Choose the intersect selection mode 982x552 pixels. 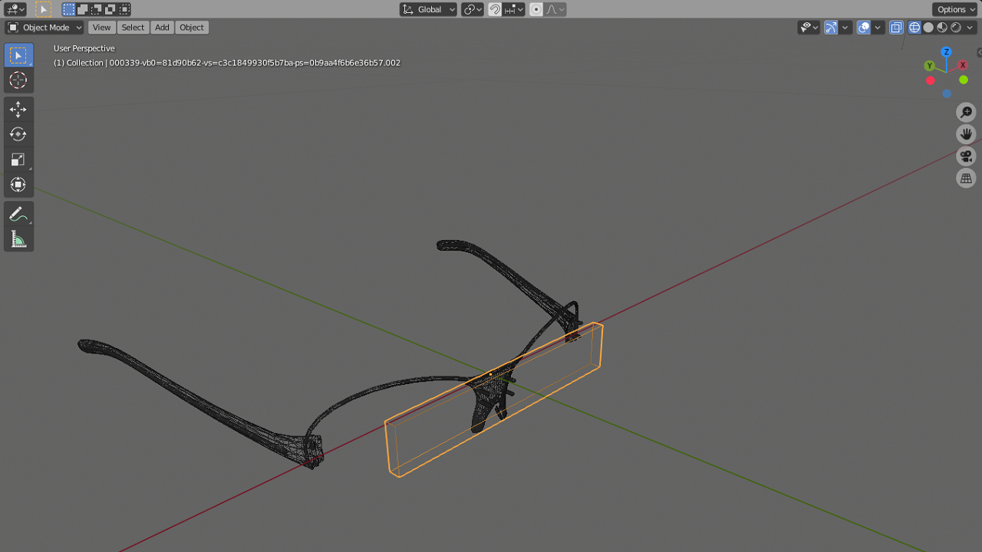(124, 9)
